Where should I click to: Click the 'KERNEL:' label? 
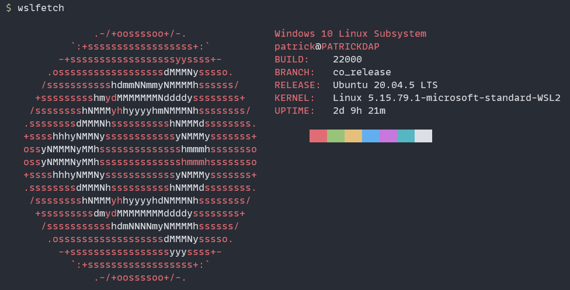pyautogui.click(x=294, y=98)
